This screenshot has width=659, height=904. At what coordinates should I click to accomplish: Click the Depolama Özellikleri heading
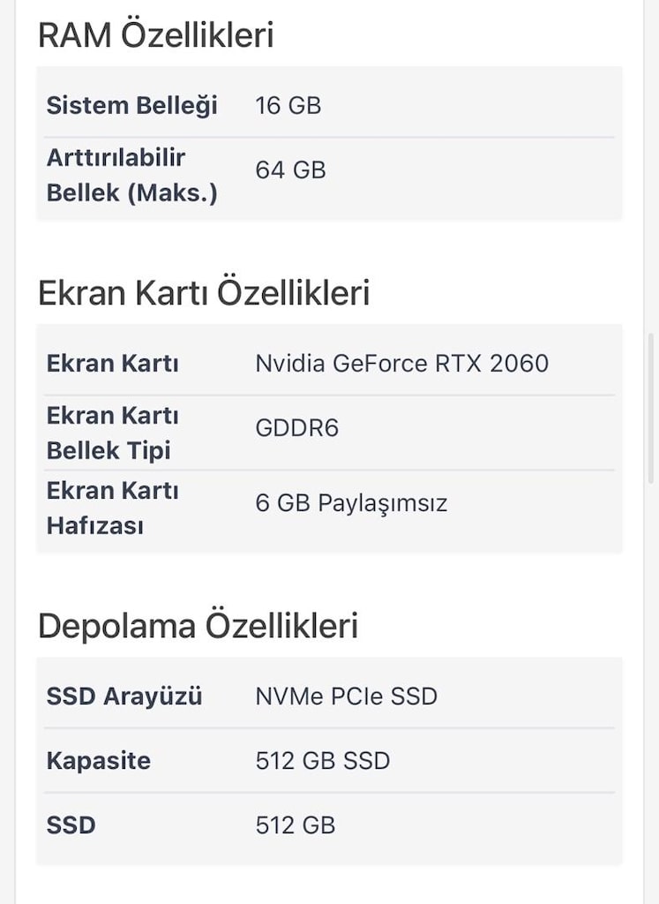point(198,626)
